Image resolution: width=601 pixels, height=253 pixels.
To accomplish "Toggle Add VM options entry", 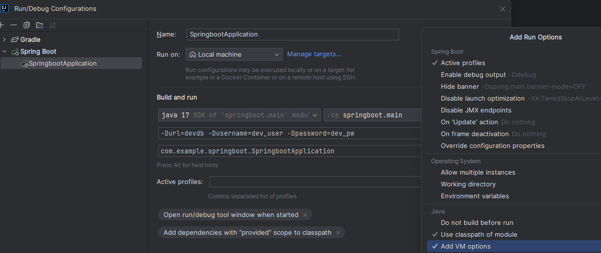I will pos(514,246).
